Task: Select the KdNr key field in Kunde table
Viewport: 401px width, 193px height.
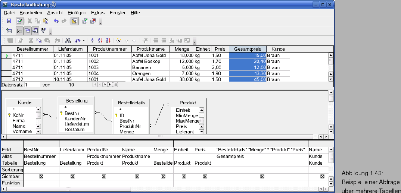Action: click(19, 116)
